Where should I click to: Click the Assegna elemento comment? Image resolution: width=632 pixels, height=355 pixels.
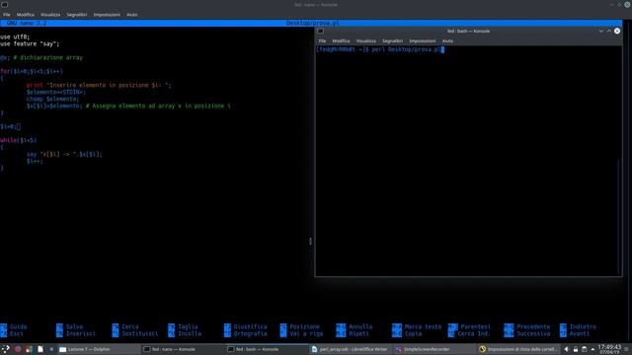[x=158, y=106]
